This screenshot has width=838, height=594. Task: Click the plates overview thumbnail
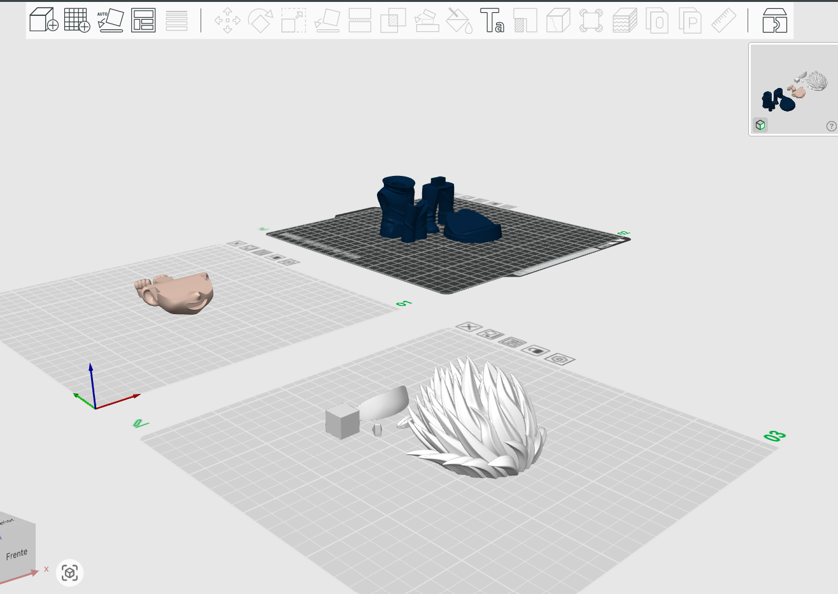[x=794, y=89]
